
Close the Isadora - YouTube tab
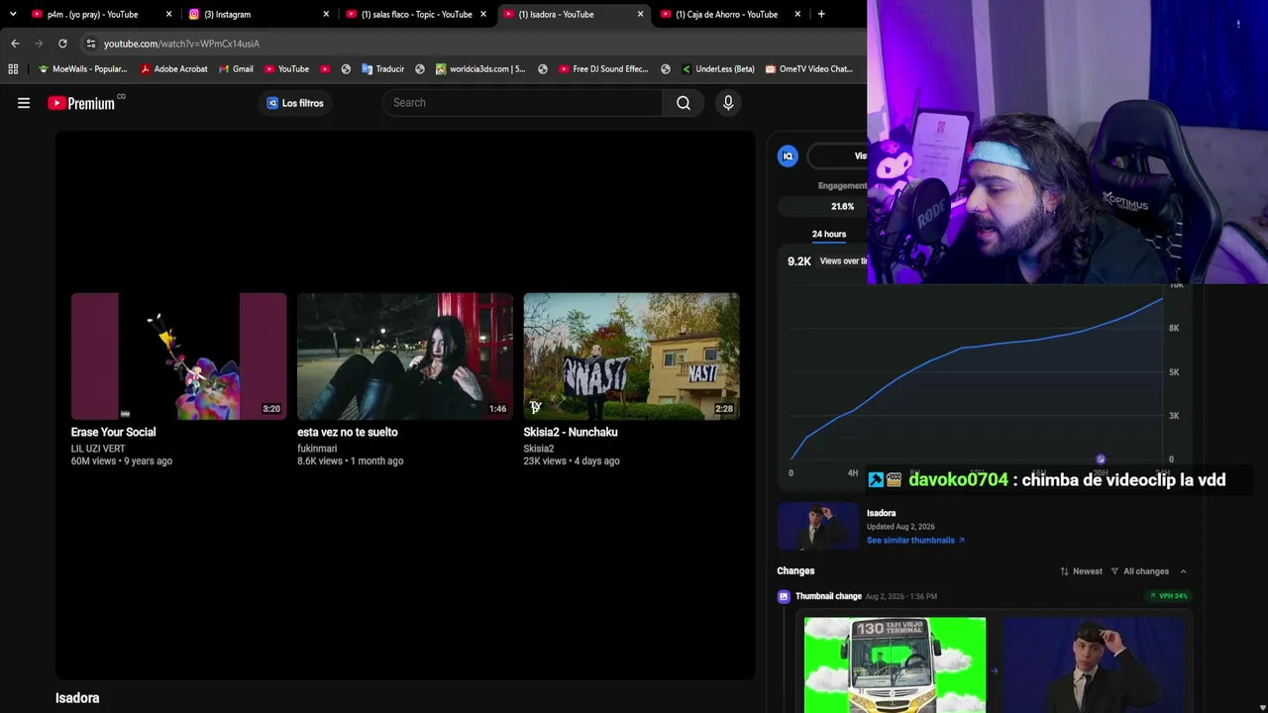point(640,14)
